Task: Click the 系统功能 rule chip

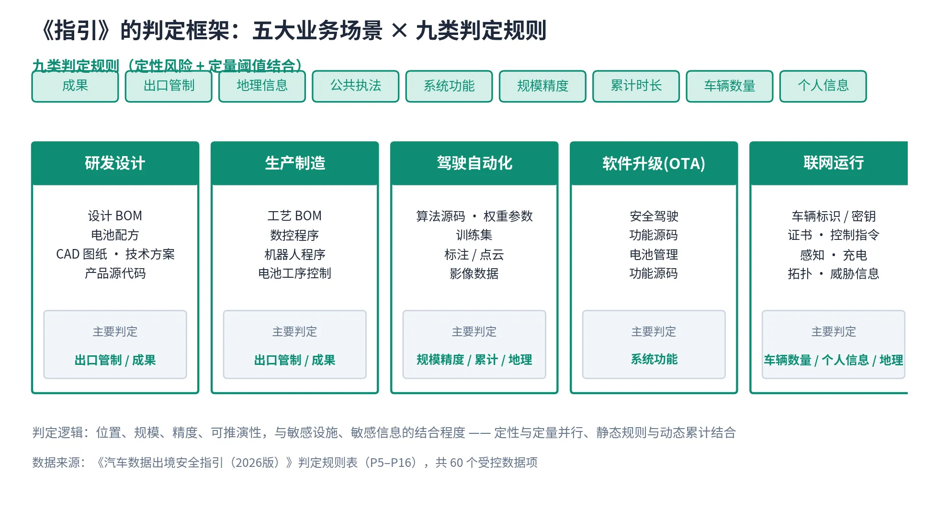Action: coord(450,87)
